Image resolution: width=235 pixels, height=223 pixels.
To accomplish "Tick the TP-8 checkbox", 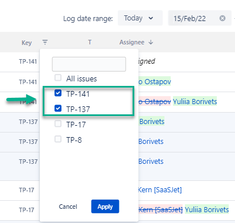I will (58, 139).
